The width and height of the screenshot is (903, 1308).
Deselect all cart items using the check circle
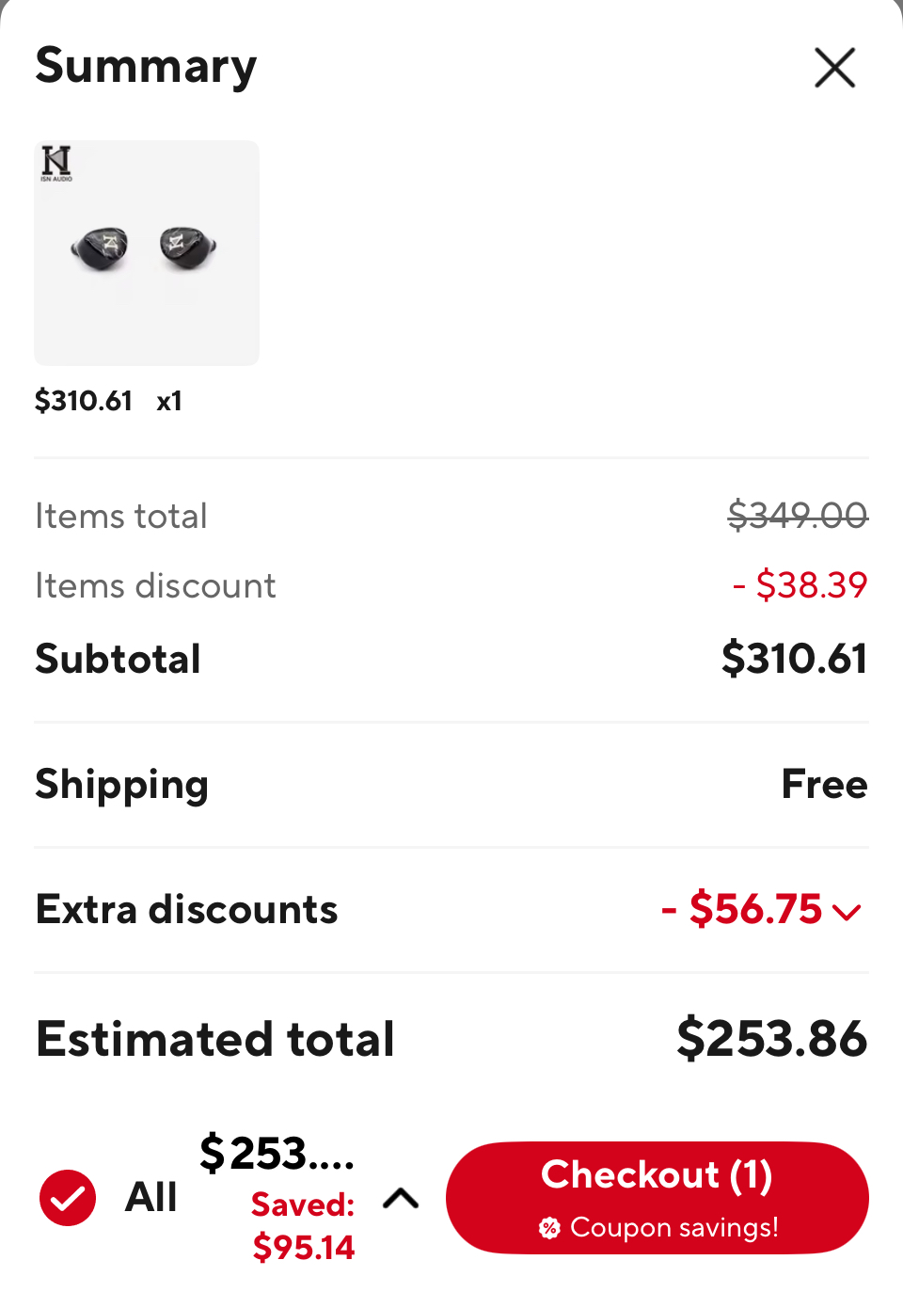(x=67, y=1197)
